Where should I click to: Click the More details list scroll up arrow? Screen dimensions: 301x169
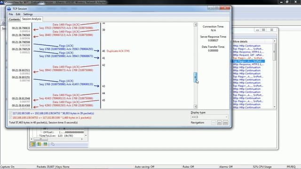[x=274, y=41]
